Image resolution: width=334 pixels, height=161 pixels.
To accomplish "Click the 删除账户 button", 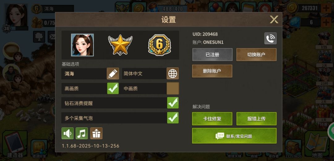I will (212, 71).
